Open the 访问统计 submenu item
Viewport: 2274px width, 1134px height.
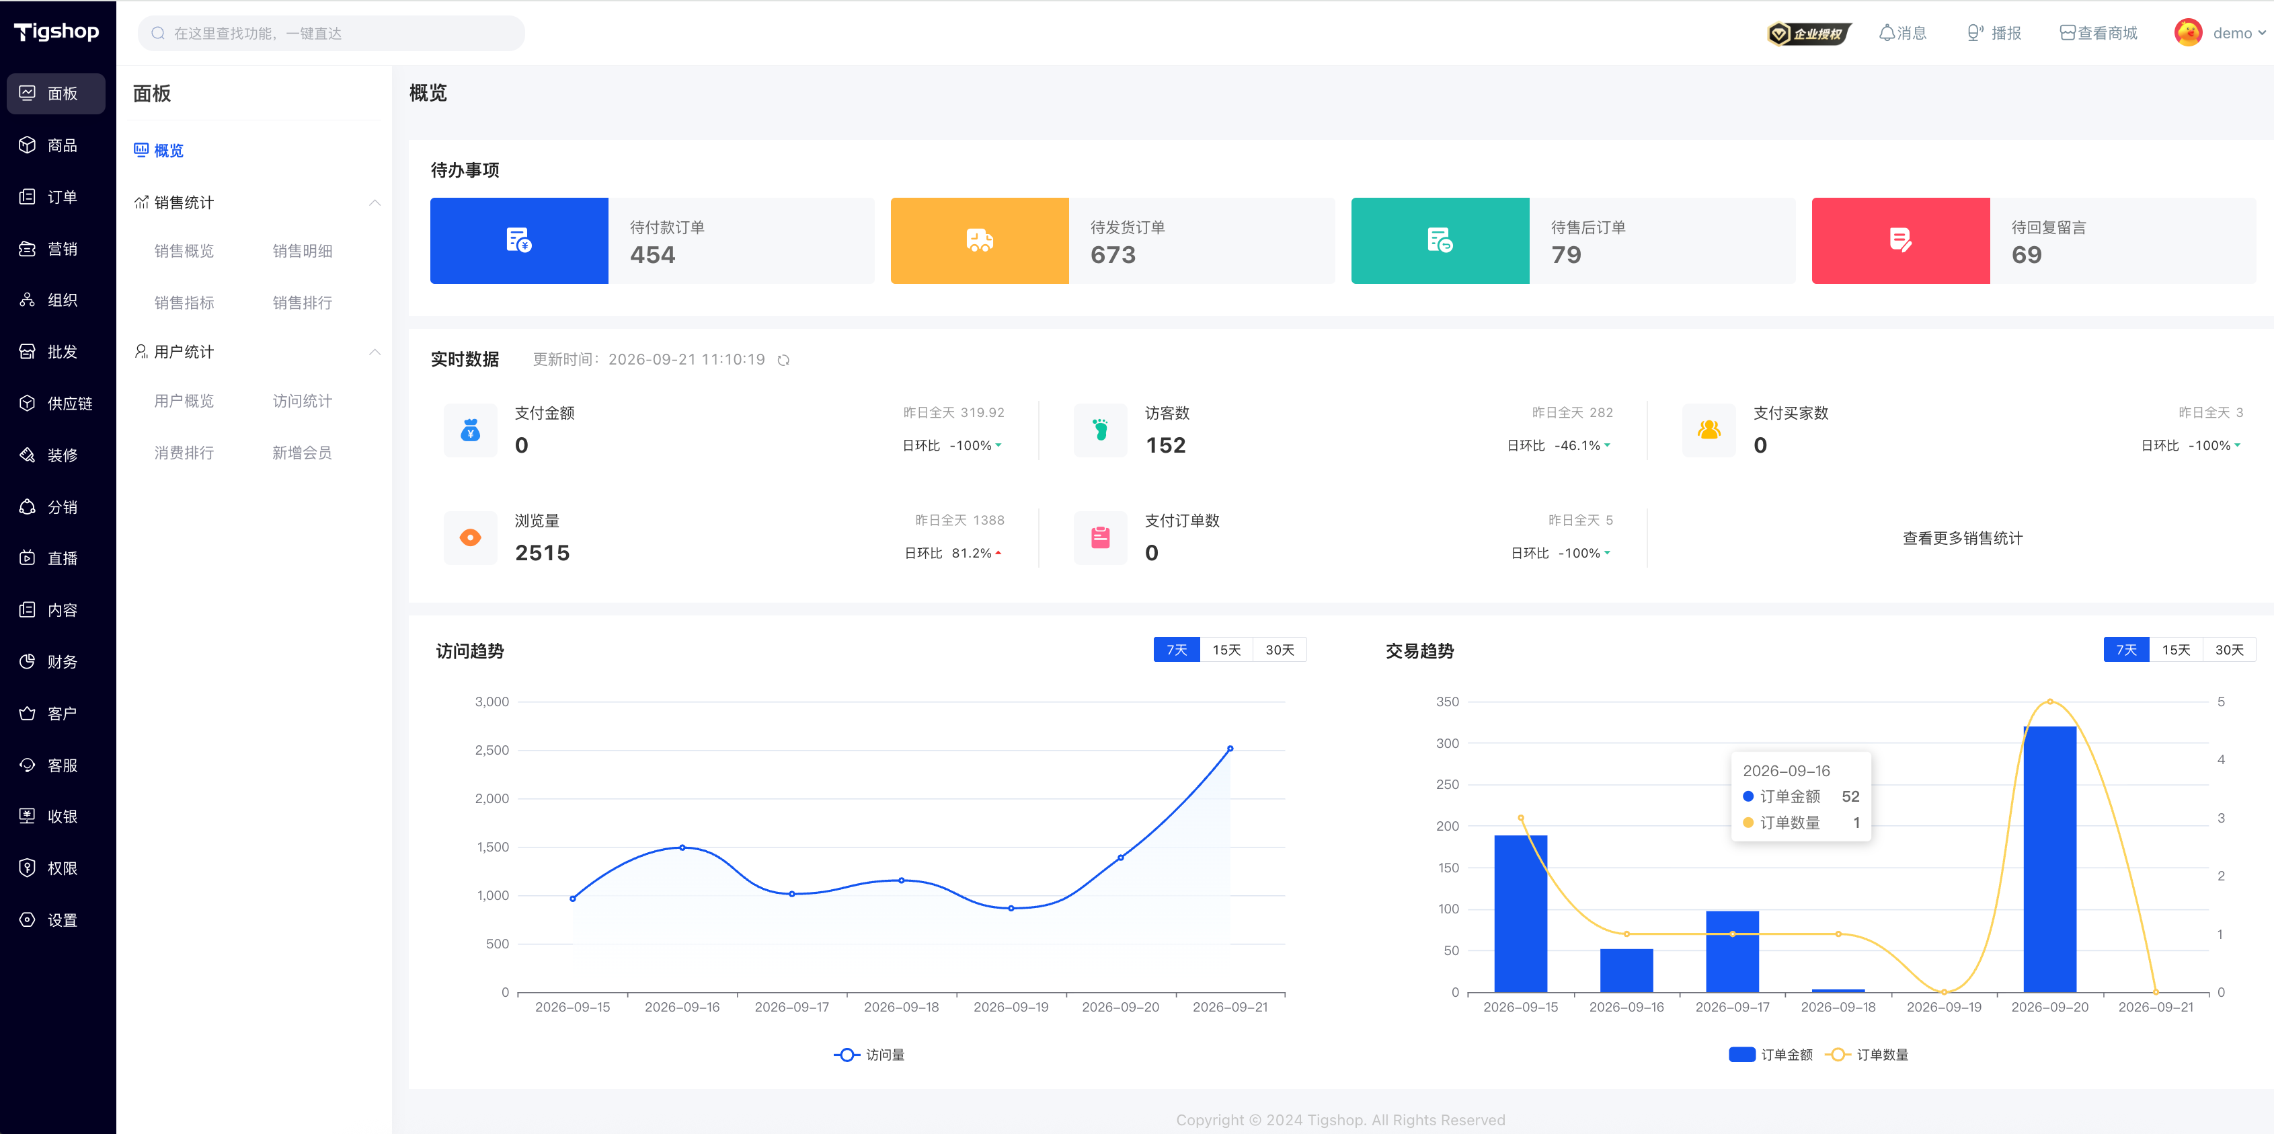(x=302, y=401)
